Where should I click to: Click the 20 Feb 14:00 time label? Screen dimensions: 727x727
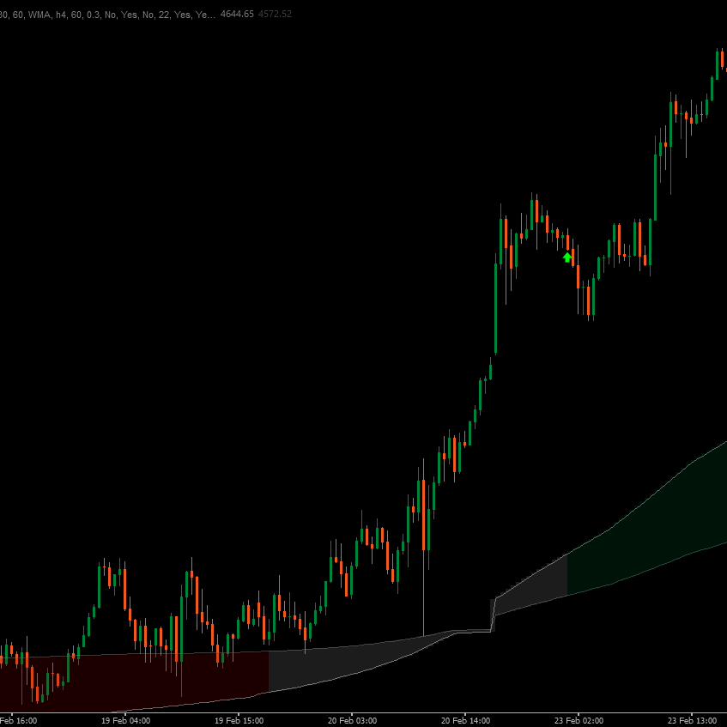coord(465,720)
